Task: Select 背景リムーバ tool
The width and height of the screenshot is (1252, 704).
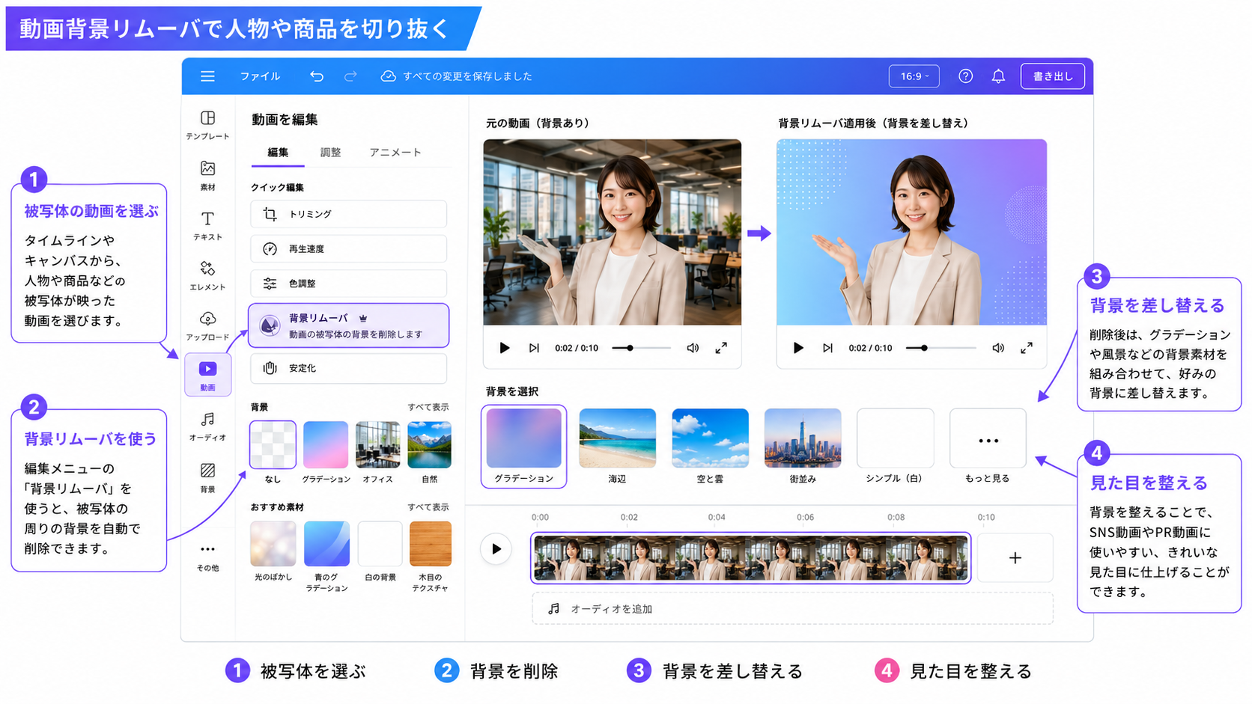Action: tap(348, 325)
